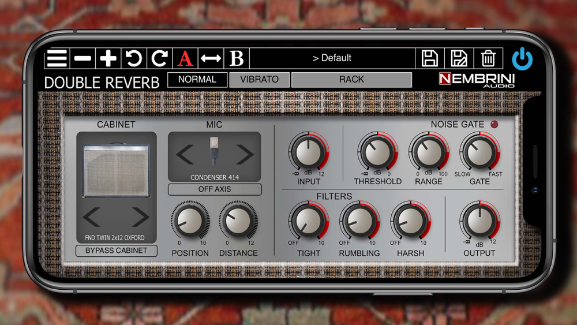The height and width of the screenshot is (325, 577).
Task: Click the GATE speed knob
Action: click(479, 152)
